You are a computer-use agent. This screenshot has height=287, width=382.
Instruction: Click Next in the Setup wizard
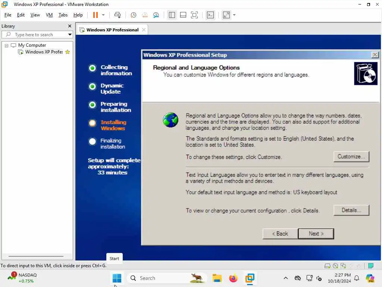click(x=316, y=234)
